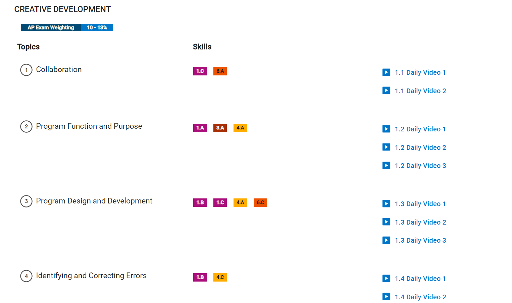Select skill tag 1.B for Program Design and Development
This screenshot has width=512, height=303.
pos(200,202)
